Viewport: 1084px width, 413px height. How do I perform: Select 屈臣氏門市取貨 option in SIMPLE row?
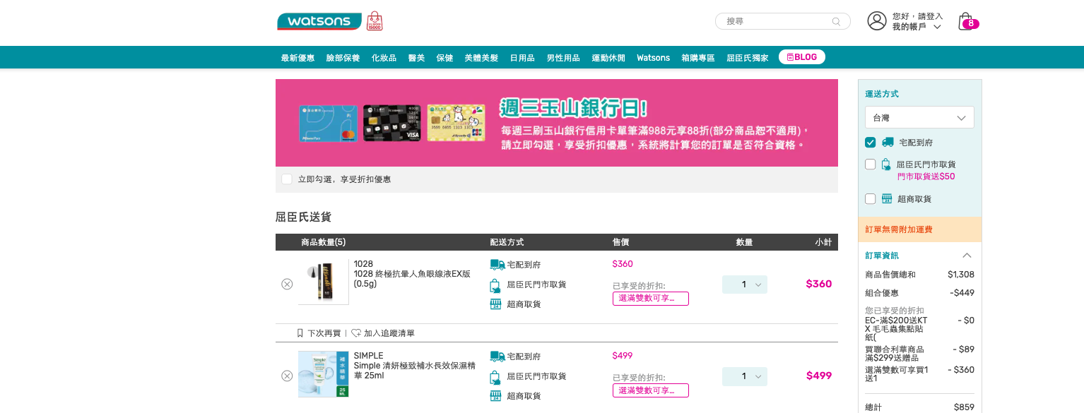pyautogui.click(x=537, y=376)
